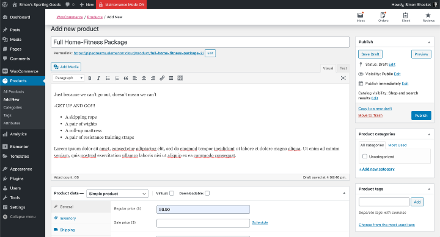Open product Categories submenu item

13,107
